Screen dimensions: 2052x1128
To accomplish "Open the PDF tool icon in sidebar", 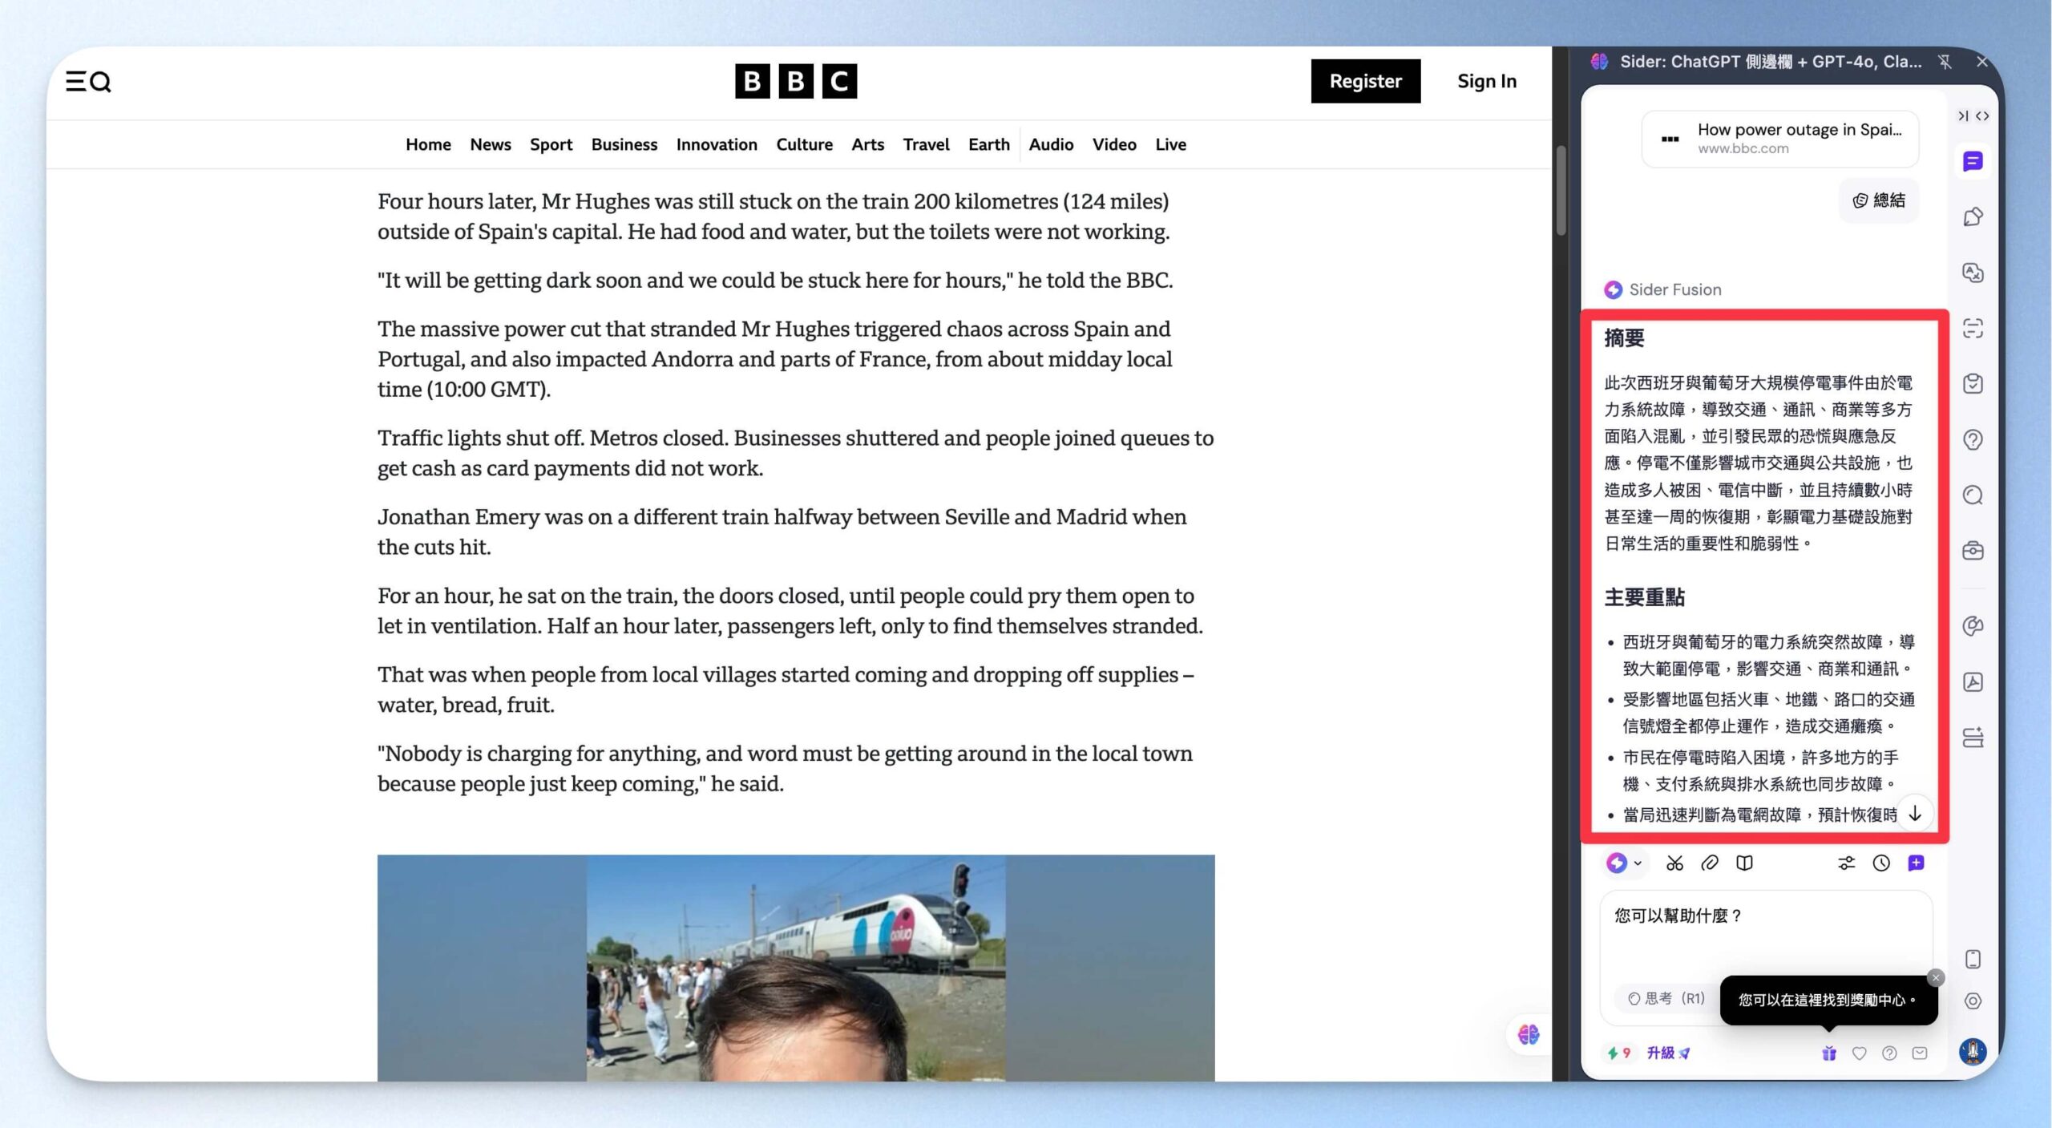I will click(x=1973, y=681).
